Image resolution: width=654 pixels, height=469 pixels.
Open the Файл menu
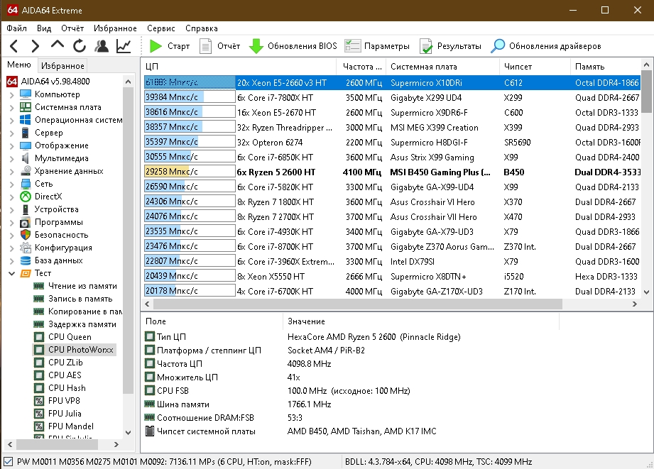[x=16, y=28]
